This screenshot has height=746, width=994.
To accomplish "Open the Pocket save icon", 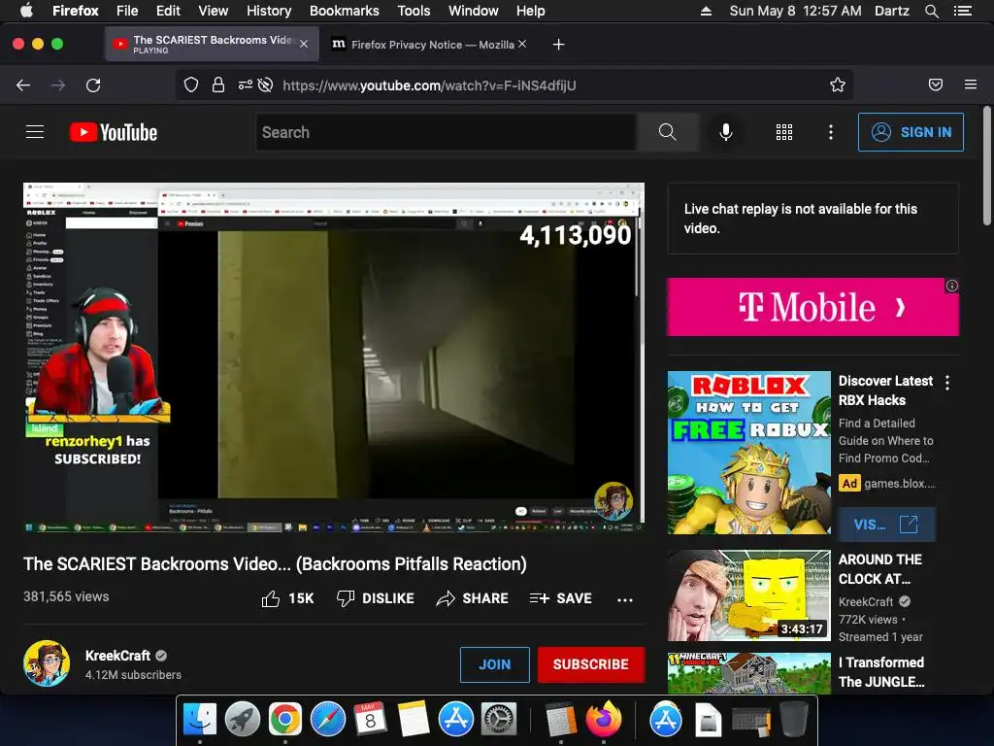I will [x=936, y=85].
